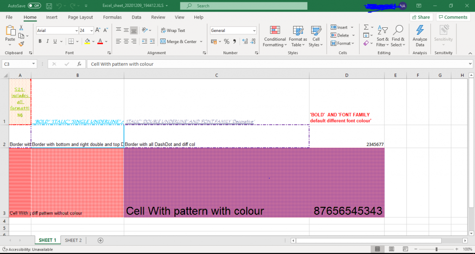Toggle center horizontal alignment

click(126, 41)
